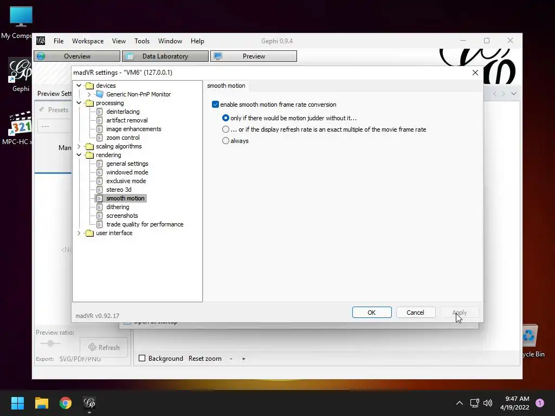The height and width of the screenshot is (416, 555).
Task: Click the exclusive mode page icon
Action: point(100,181)
